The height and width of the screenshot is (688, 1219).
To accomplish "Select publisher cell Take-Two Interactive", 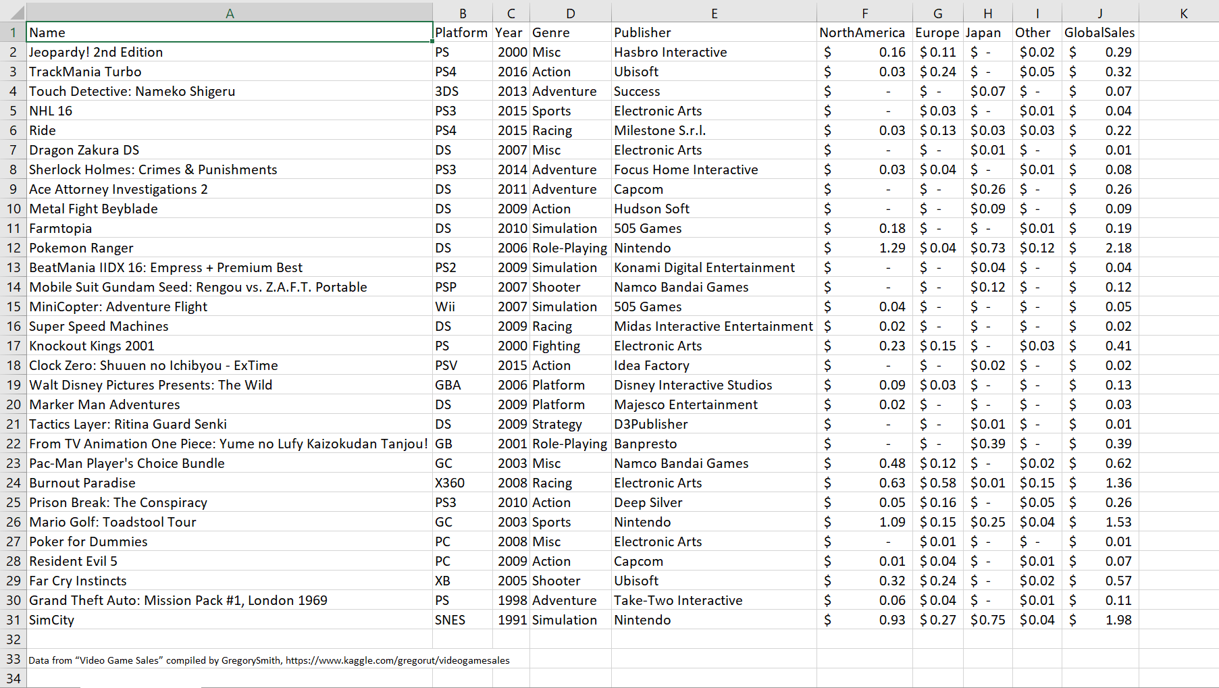I will 714,600.
